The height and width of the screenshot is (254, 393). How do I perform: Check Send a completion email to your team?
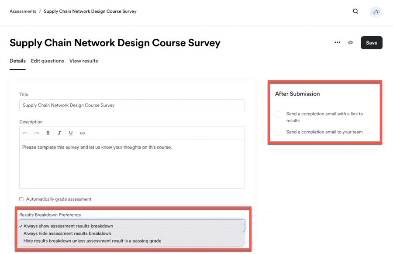point(278,132)
